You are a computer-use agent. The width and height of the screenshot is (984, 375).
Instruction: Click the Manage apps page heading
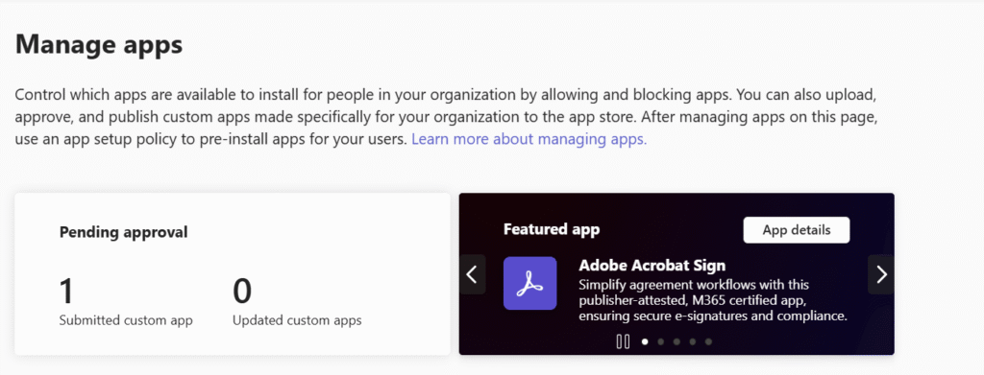click(x=99, y=45)
